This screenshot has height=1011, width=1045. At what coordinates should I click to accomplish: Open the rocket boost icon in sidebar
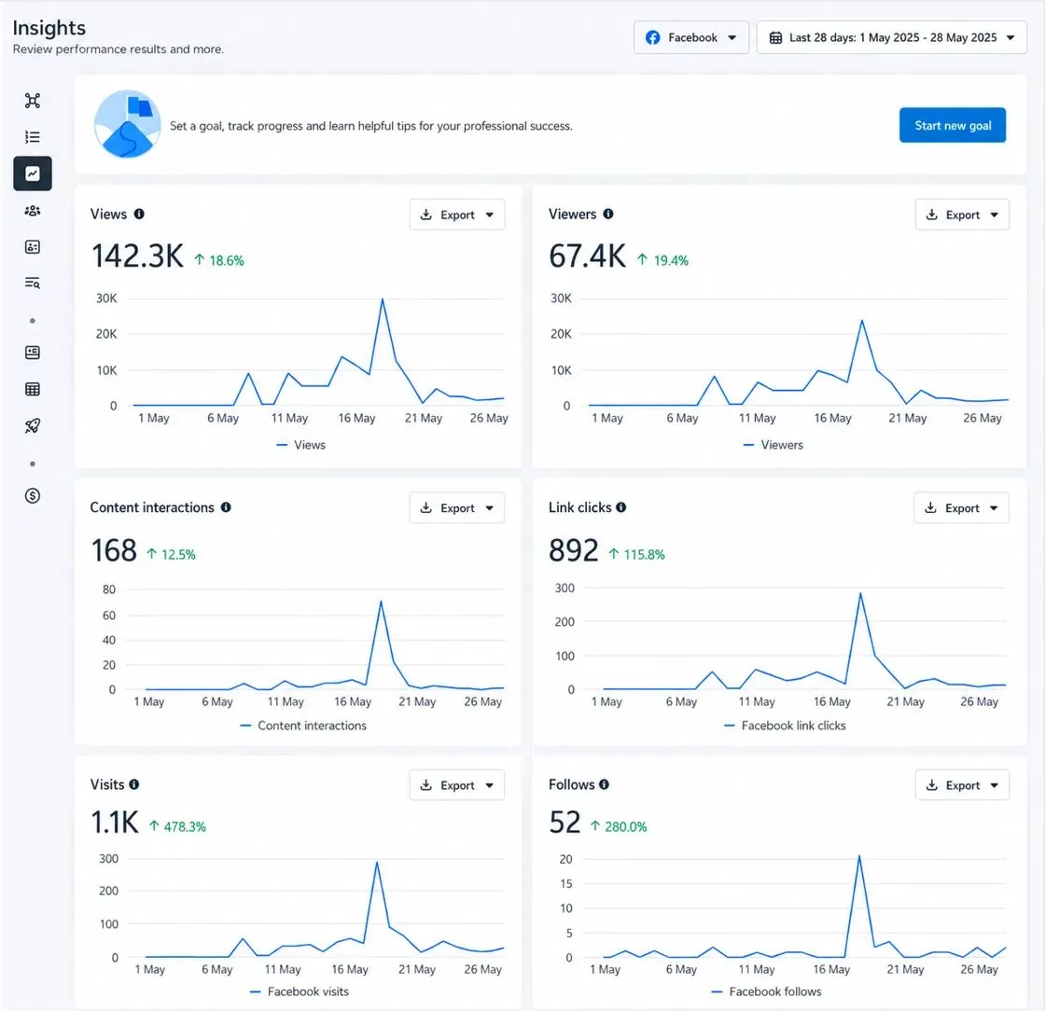tap(32, 425)
